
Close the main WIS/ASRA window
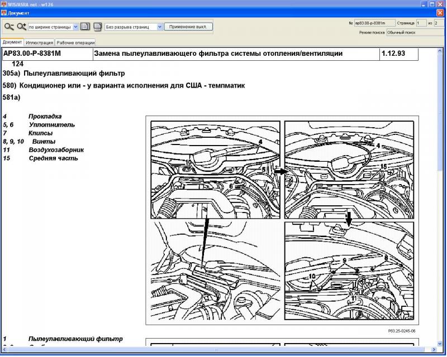point(441,4)
